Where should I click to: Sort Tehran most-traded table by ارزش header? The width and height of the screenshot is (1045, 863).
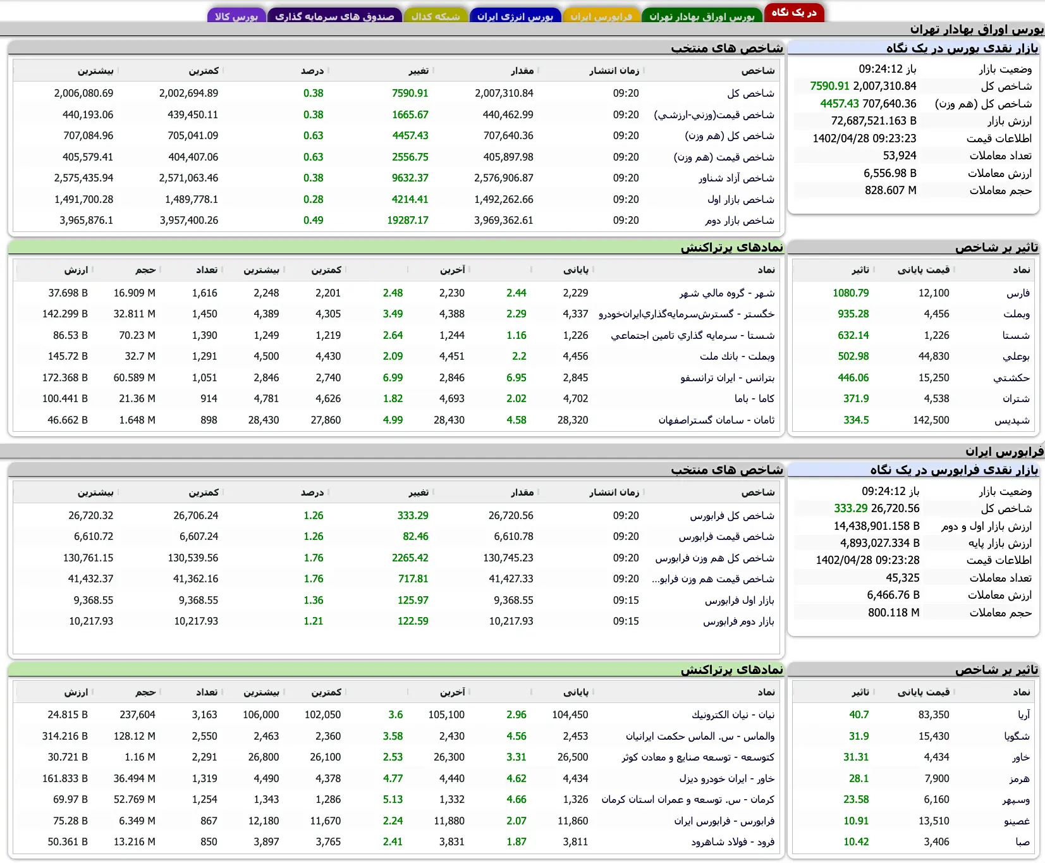(76, 270)
